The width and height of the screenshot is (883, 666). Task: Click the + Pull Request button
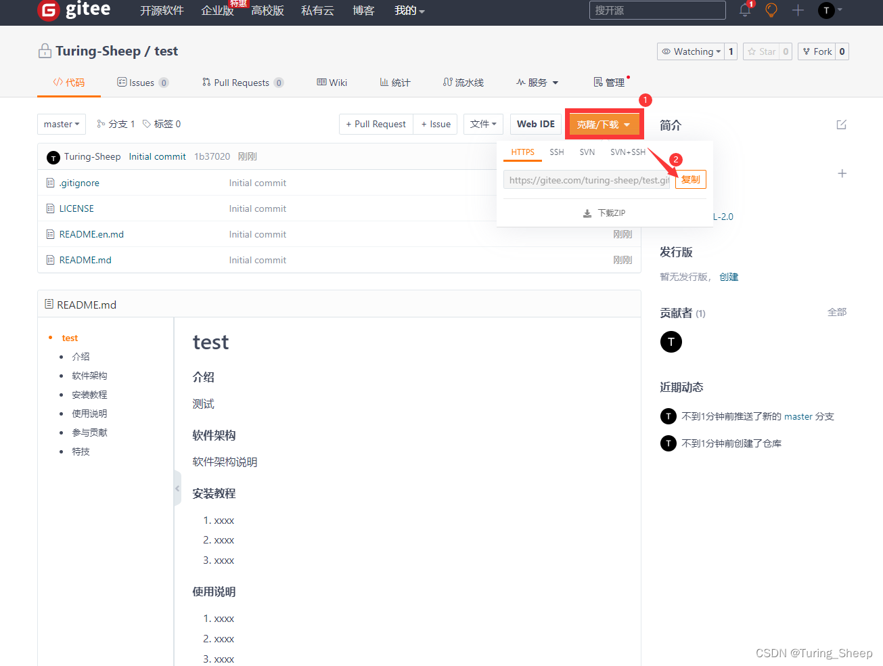(376, 124)
